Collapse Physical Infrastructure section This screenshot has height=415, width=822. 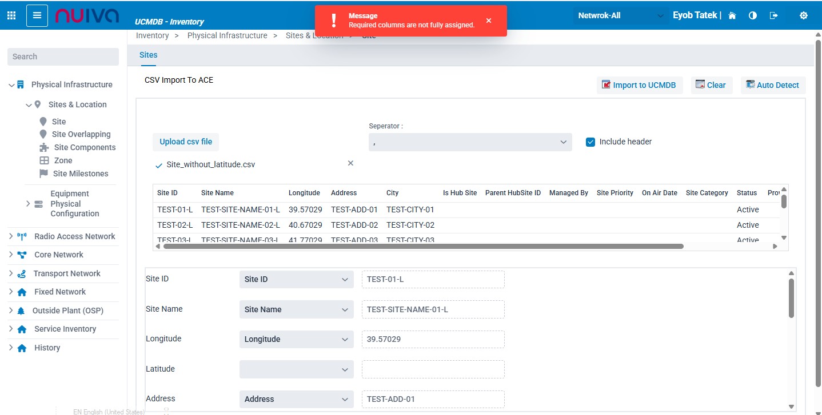tap(11, 85)
